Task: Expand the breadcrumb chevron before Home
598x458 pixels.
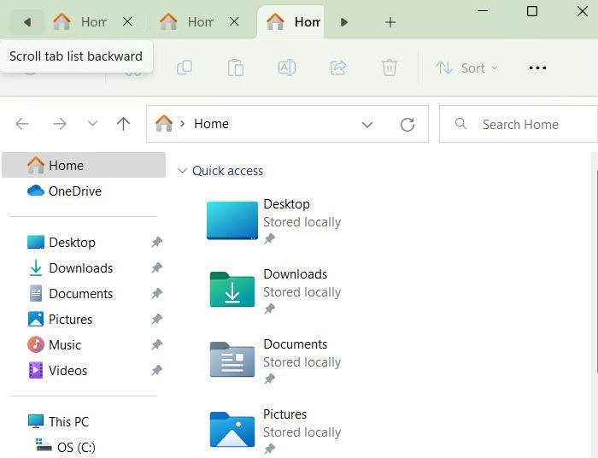Action: [x=182, y=124]
